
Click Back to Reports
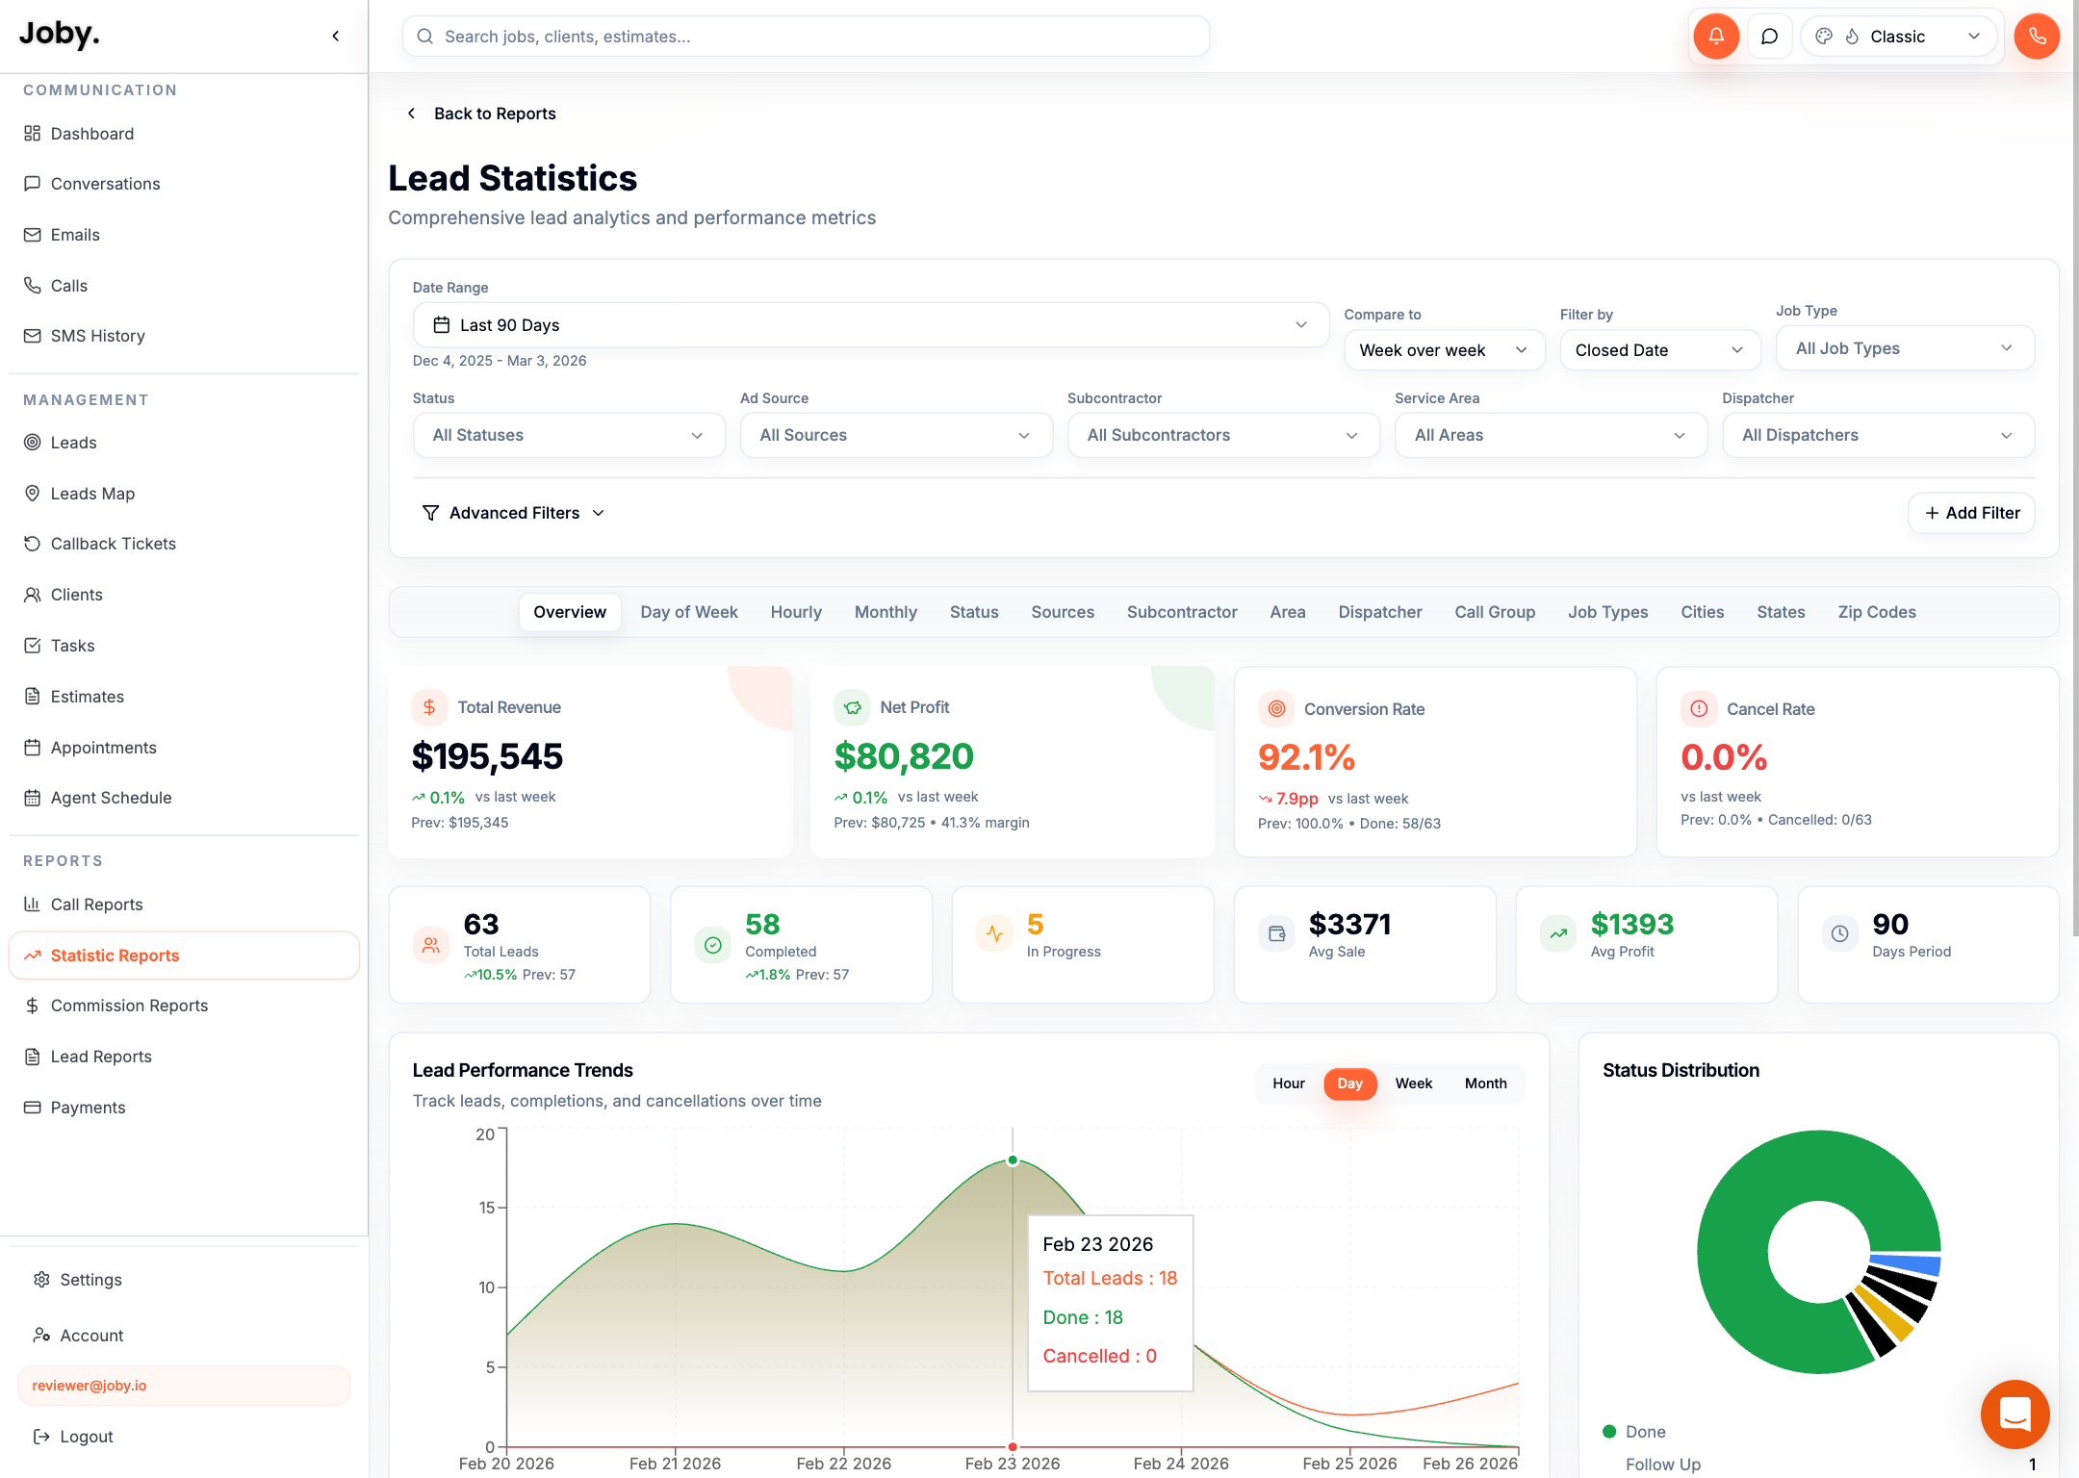pyautogui.click(x=480, y=114)
